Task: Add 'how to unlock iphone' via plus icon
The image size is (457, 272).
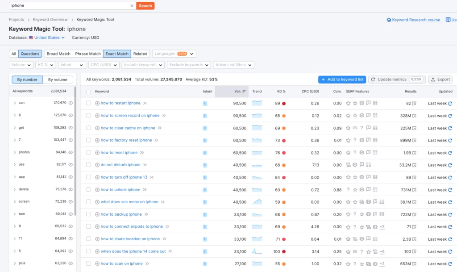Action: click(97, 190)
